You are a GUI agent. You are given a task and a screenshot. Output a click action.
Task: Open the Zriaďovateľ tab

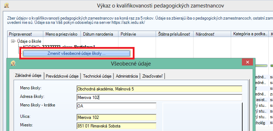(x=153, y=76)
